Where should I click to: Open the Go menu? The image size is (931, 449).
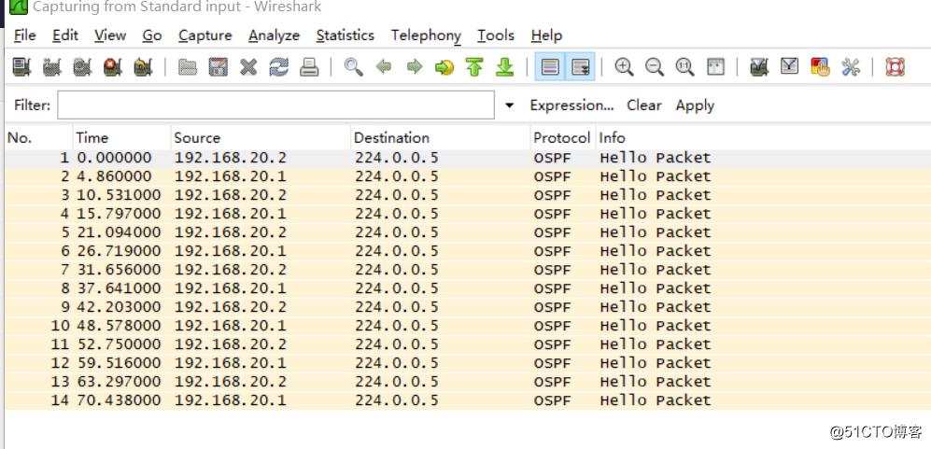pos(152,35)
